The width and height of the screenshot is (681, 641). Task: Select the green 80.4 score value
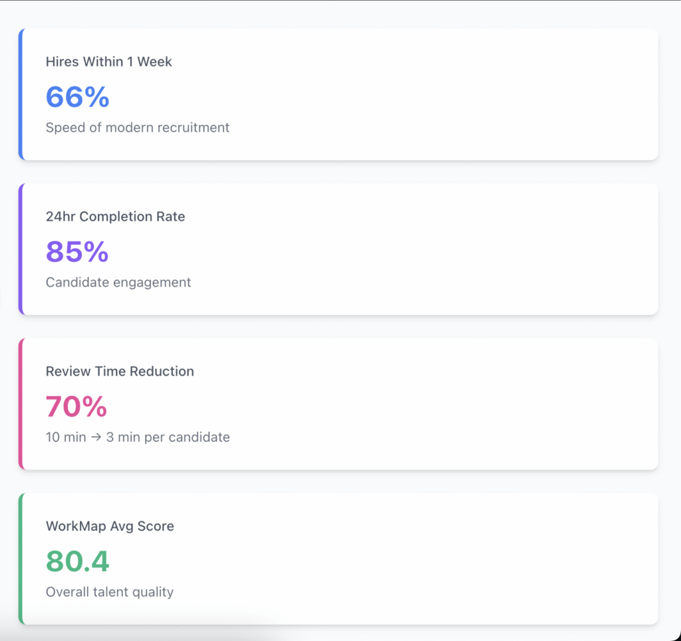(77, 562)
